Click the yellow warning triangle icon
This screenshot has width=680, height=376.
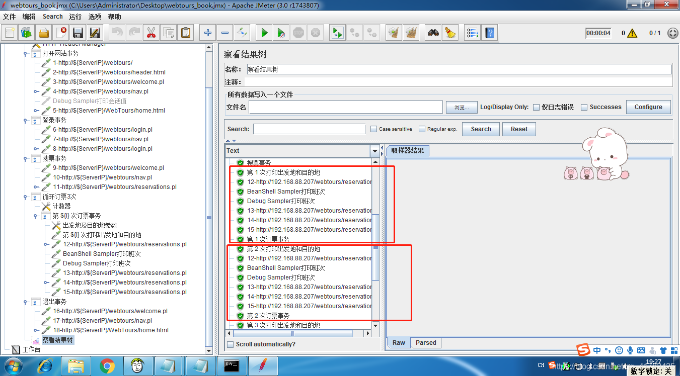click(632, 33)
